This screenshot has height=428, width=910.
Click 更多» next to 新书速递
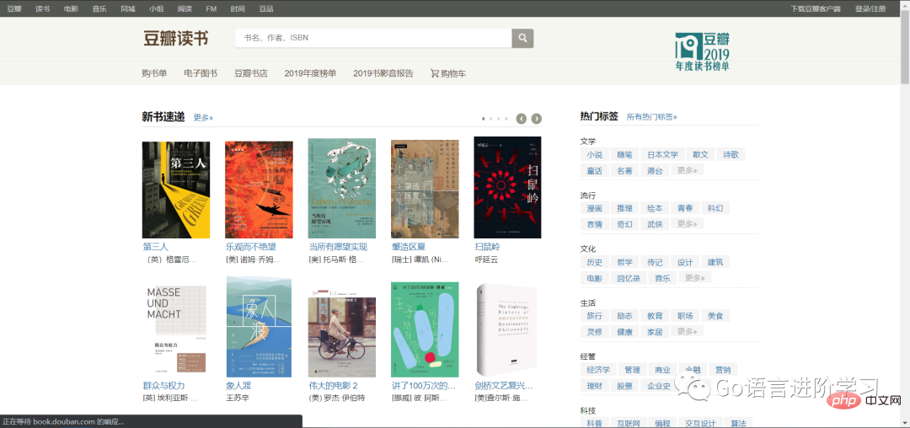[x=203, y=117]
